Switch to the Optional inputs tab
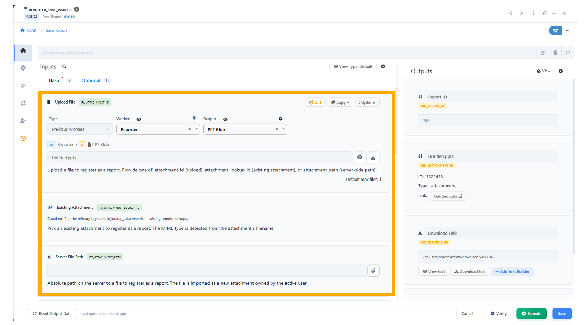The height and width of the screenshot is (325, 584). (91, 80)
